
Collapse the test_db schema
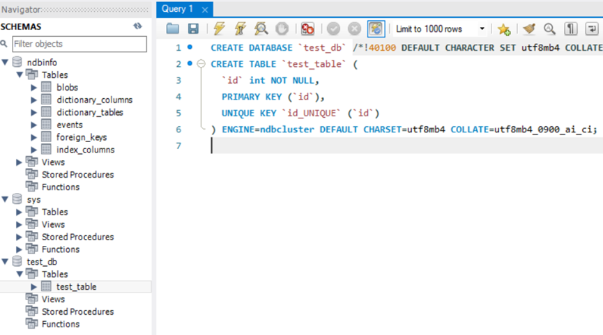click(6, 262)
